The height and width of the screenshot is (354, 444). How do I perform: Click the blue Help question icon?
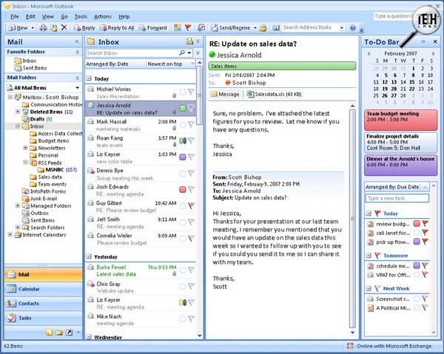[x=352, y=27]
